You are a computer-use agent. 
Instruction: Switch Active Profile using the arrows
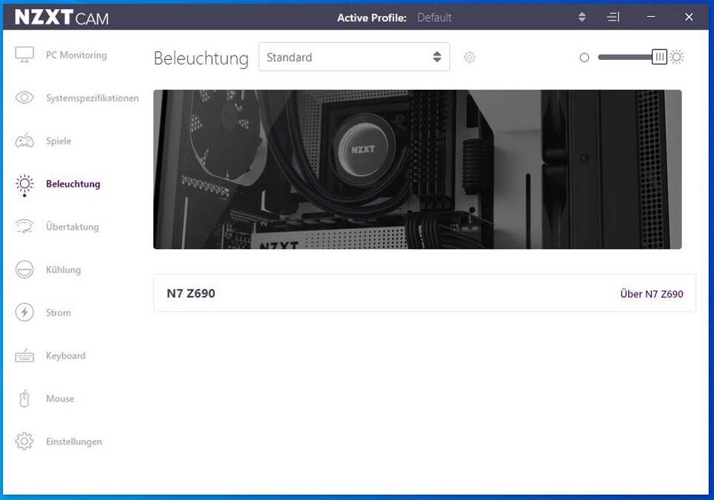(582, 17)
